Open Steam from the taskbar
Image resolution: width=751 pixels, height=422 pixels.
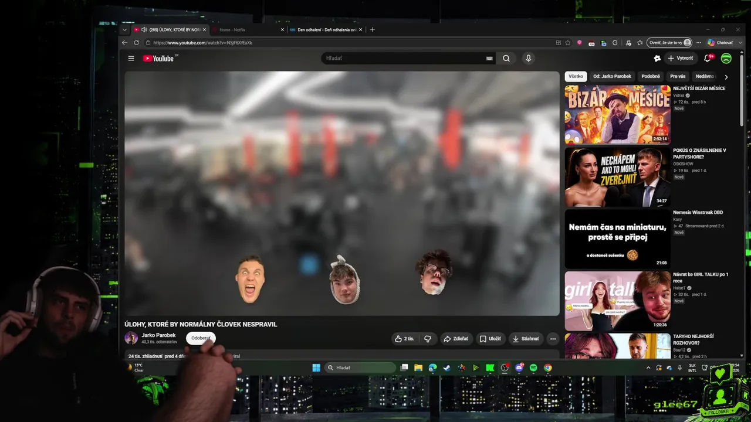447,368
